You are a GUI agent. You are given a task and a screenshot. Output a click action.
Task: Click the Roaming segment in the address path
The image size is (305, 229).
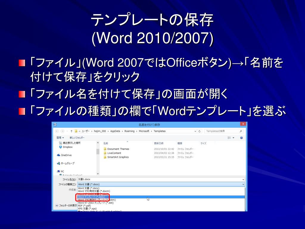coord(129,131)
